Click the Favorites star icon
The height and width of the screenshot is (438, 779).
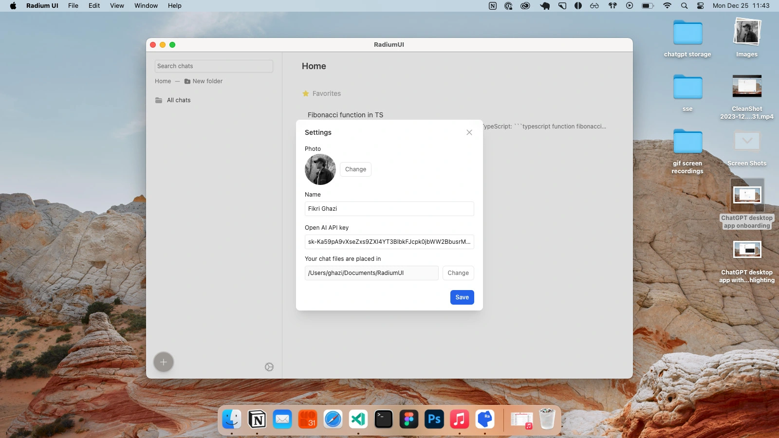click(306, 93)
